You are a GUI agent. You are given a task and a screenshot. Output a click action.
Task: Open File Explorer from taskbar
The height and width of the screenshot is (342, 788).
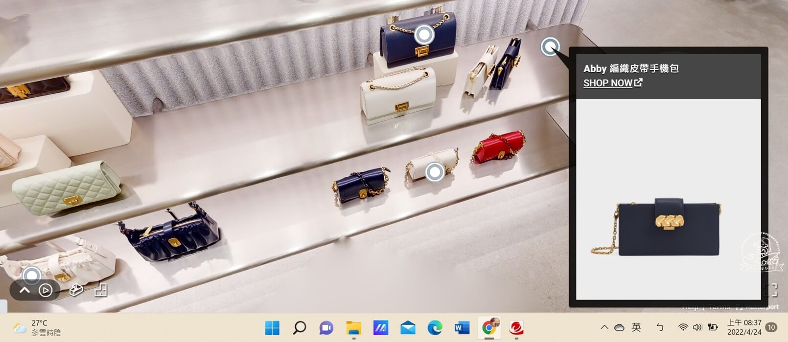coord(353,328)
